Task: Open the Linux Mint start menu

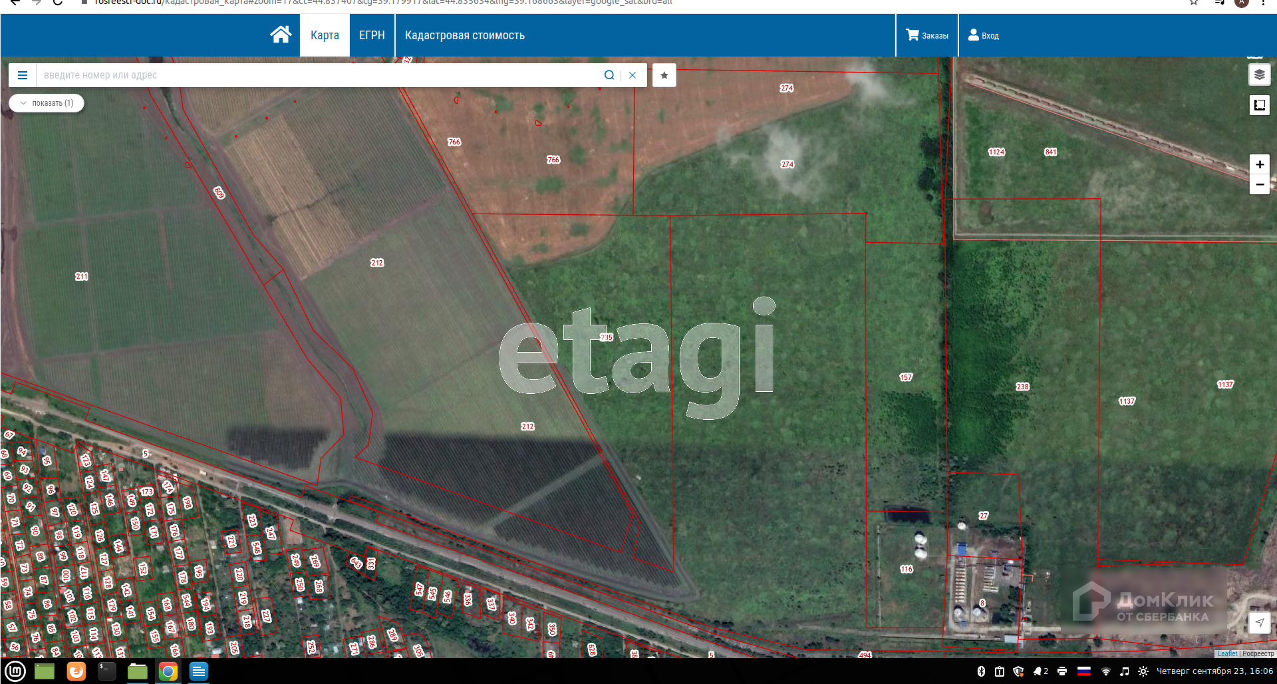Action: point(15,671)
